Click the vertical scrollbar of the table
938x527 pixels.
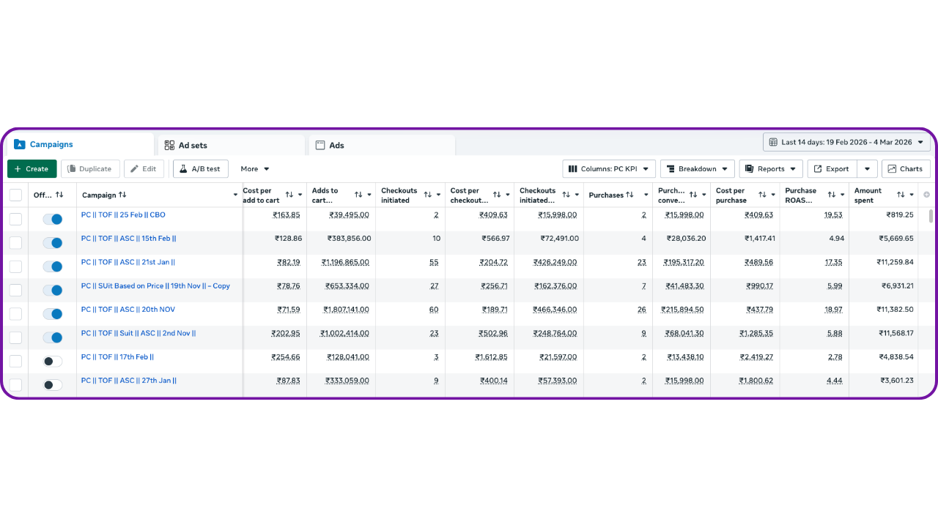coord(931,217)
